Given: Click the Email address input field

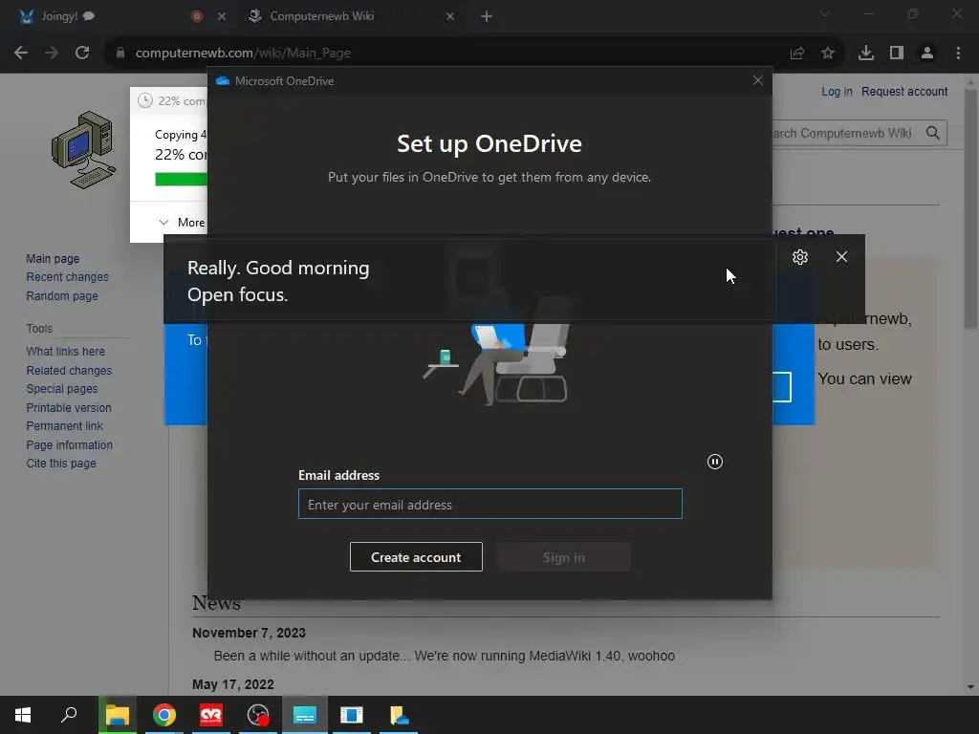Looking at the screenshot, I should 490,505.
